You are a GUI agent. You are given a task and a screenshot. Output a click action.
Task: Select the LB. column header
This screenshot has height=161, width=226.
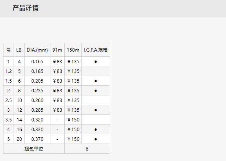click(19, 50)
